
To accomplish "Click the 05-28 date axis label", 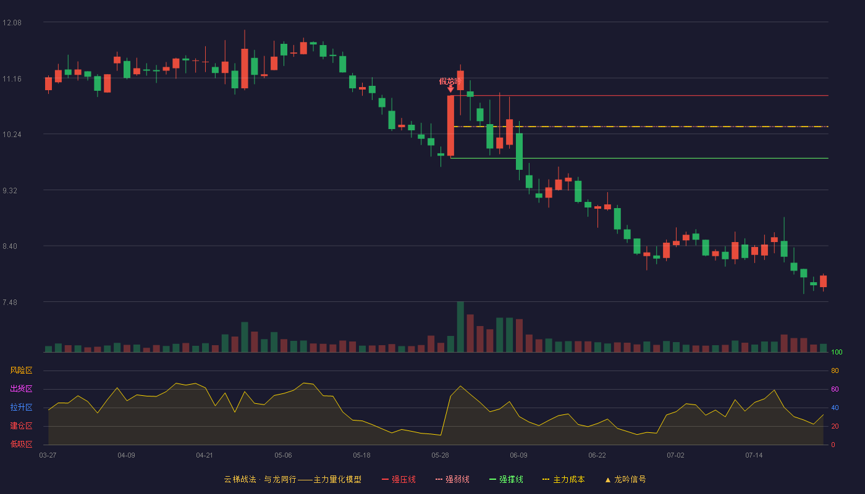I will coord(440,455).
